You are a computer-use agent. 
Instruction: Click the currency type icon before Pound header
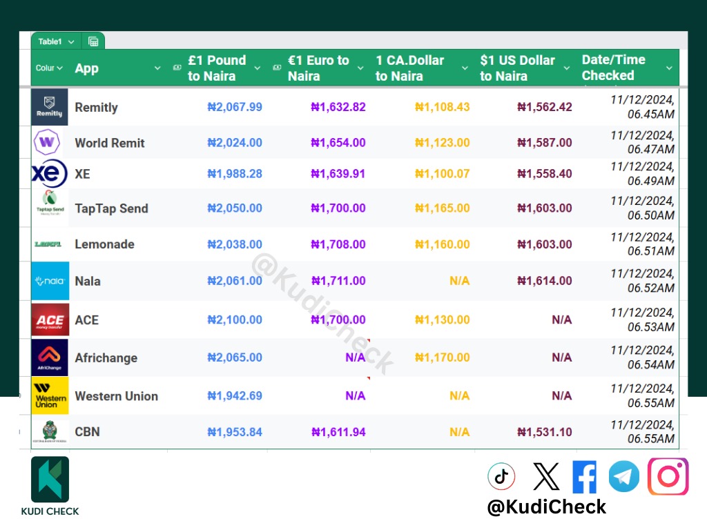pyautogui.click(x=177, y=68)
